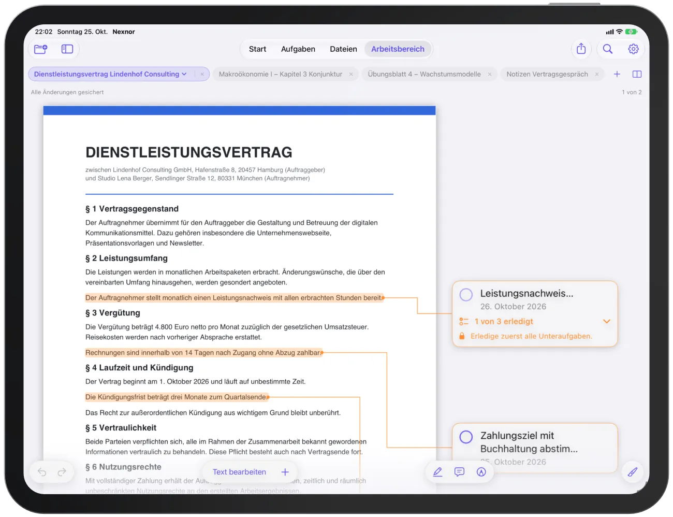673x517 pixels.
Task: Toggle the sidebar panel icon
Action: click(67, 49)
